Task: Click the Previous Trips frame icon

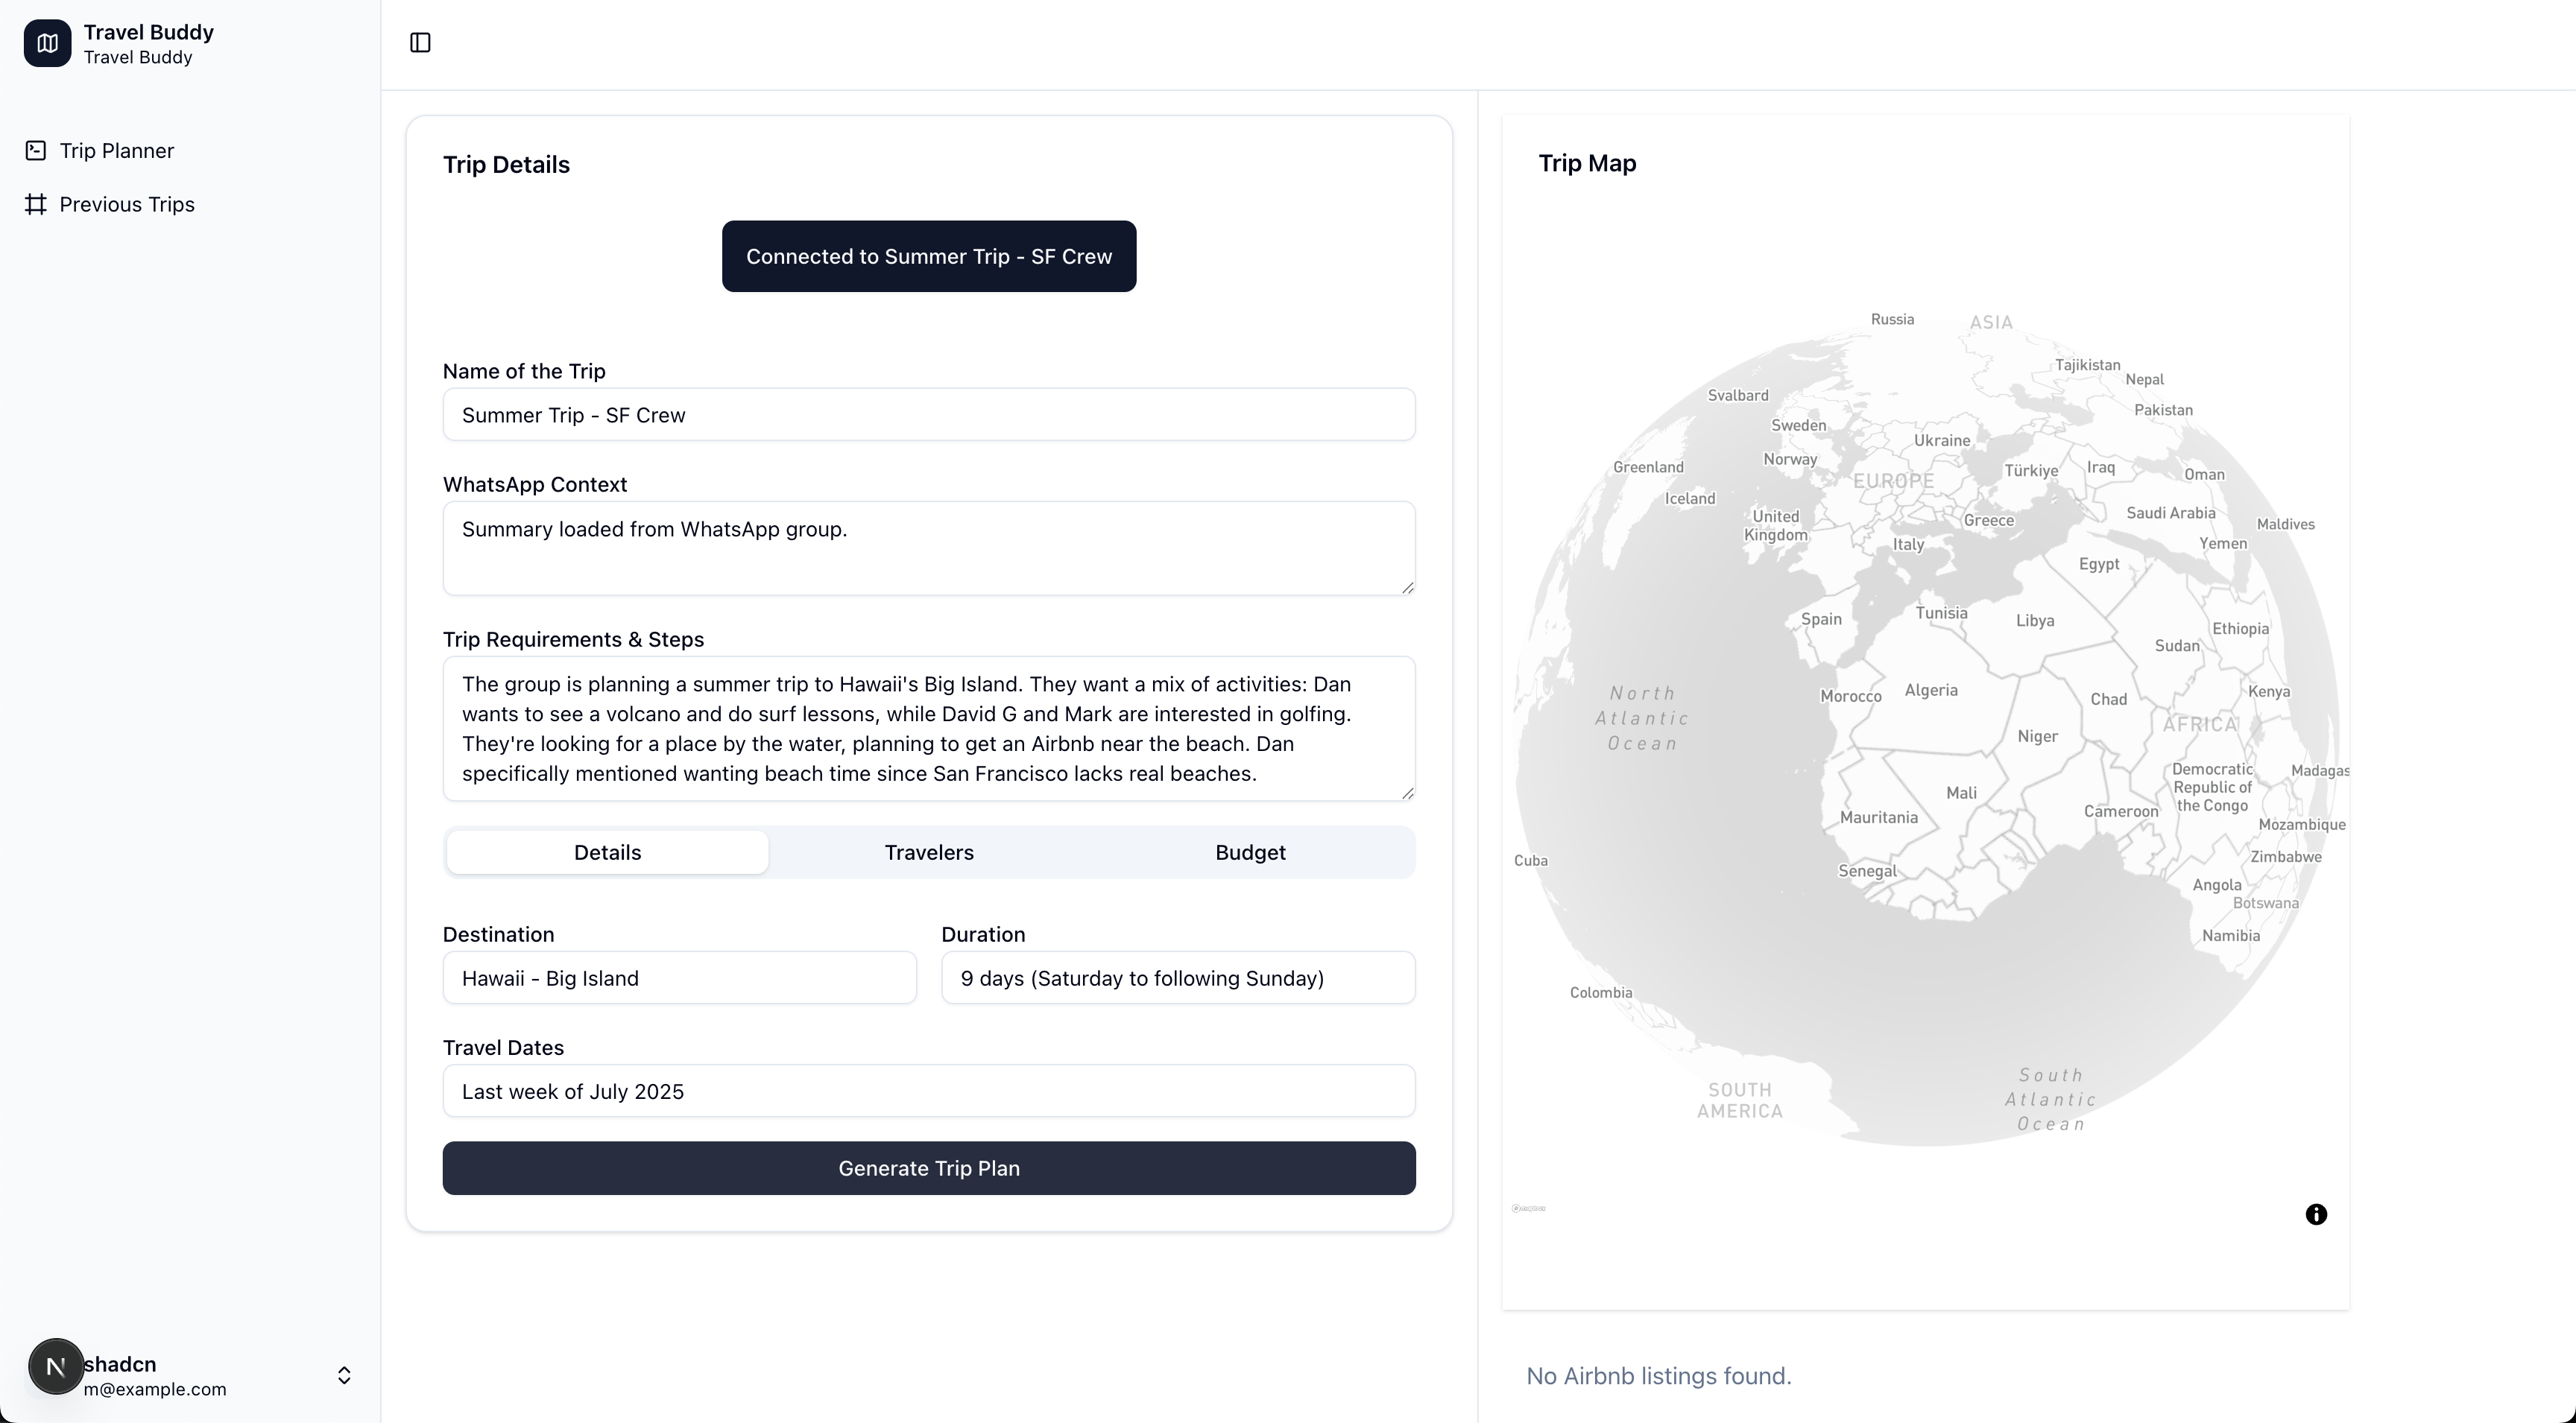Action: click(x=36, y=204)
